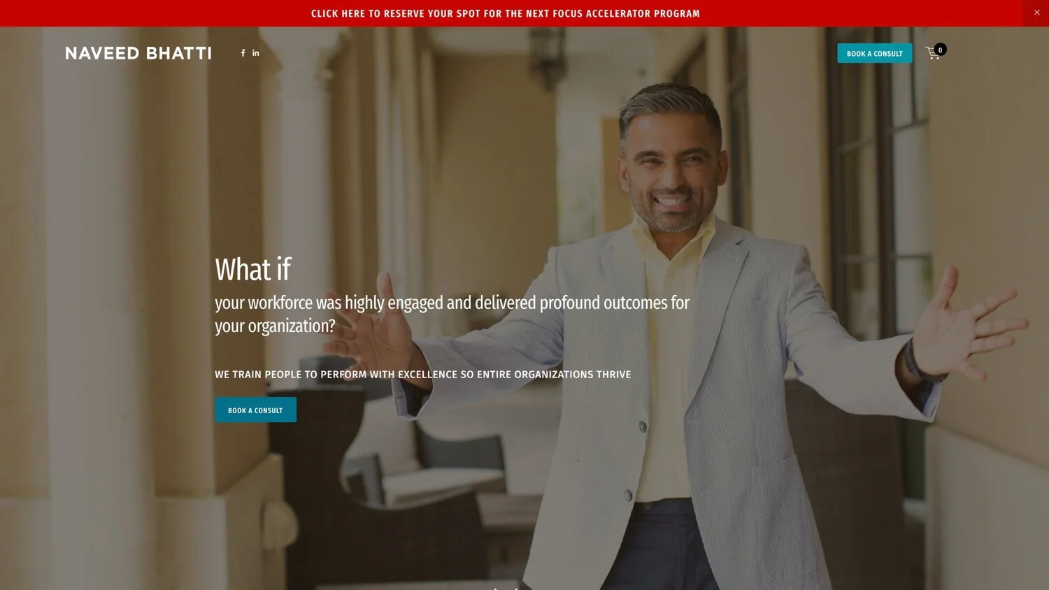The width and height of the screenshot is (1049, 590).
Task: Click the scroll-down chevron below hero
Action: [x=506, y=587]
